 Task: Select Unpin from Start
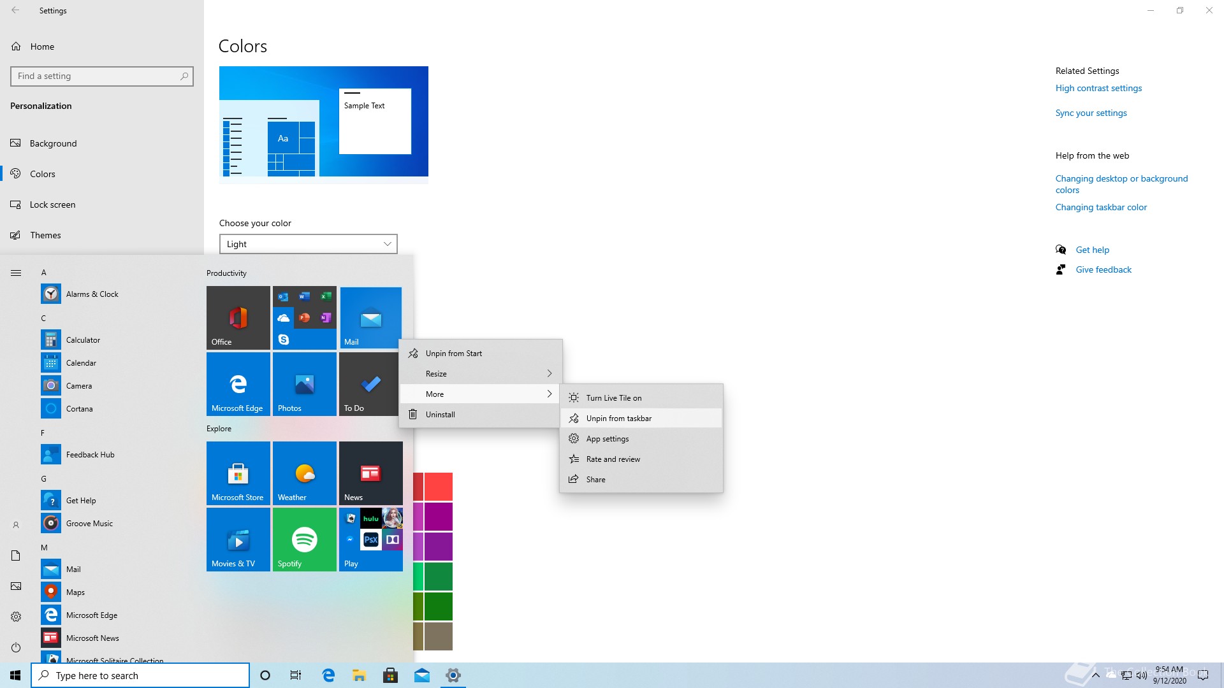click(x=480, y=353)
